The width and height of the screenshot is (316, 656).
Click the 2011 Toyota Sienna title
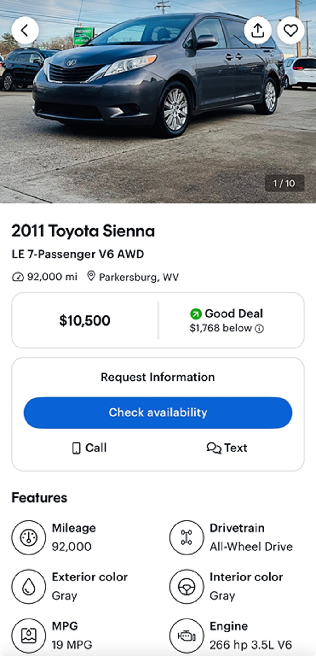pyautogui.click(x=83, y=231)
